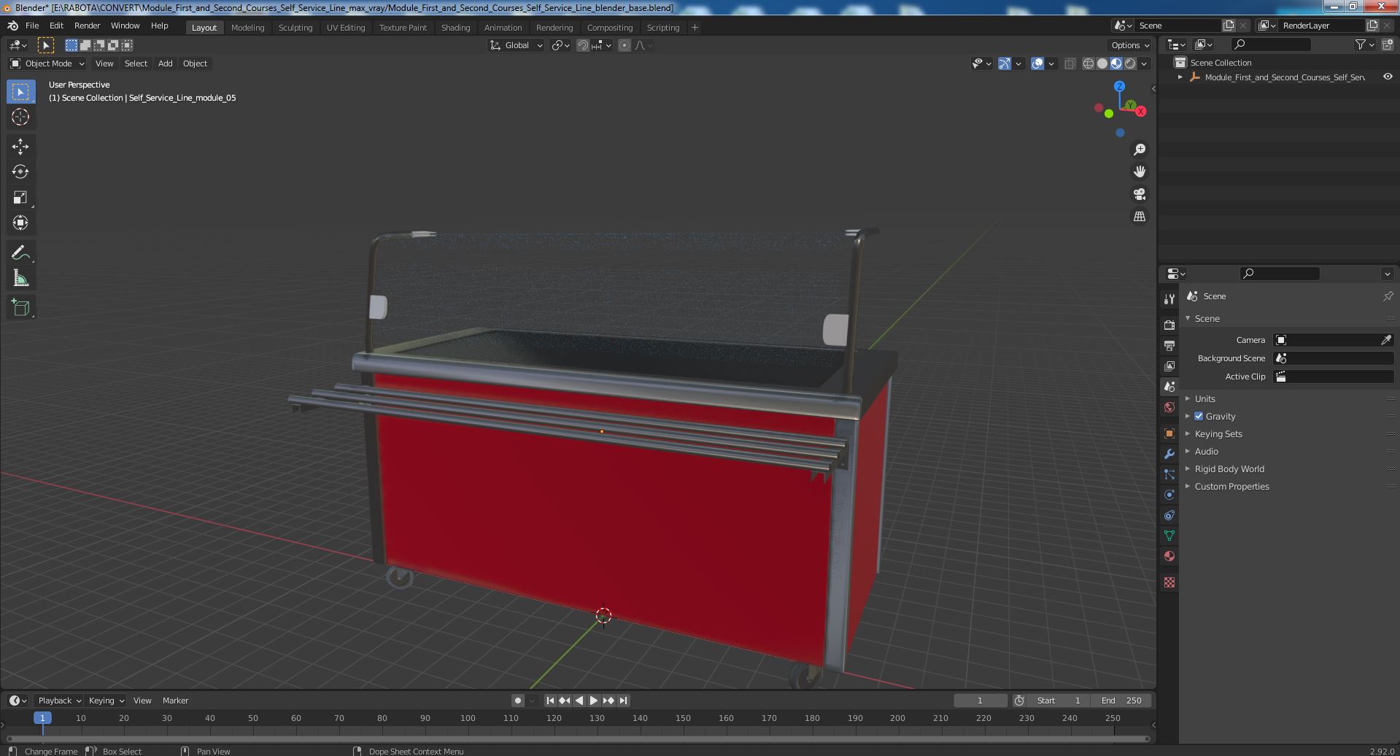Image resolution: width=1400 pixels, height=756 pixels.
Task: Toggle snapping magnet icon
Action: 583,45
